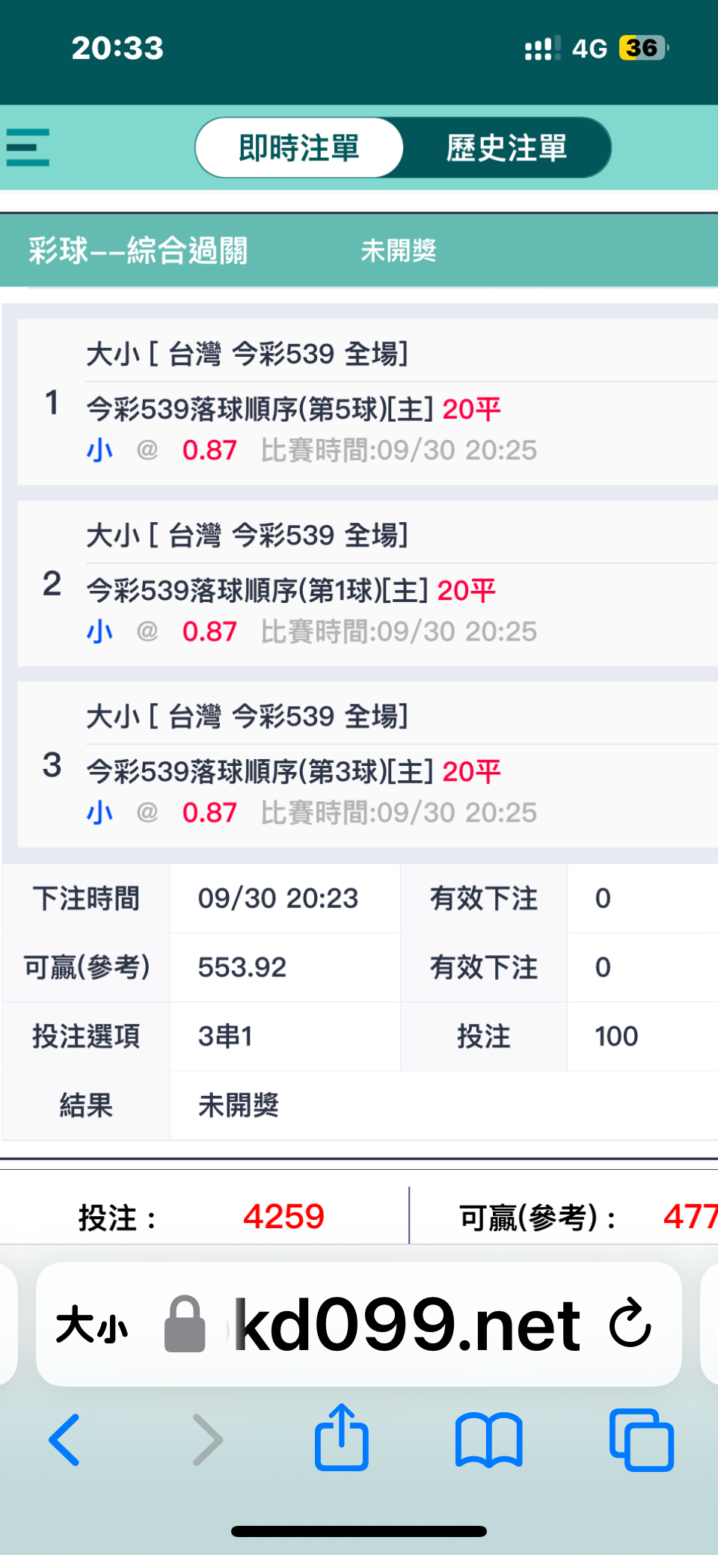718x1555 pixels.
Task: Tap the 彩球--綜合過關 section header
Action: 138,250
